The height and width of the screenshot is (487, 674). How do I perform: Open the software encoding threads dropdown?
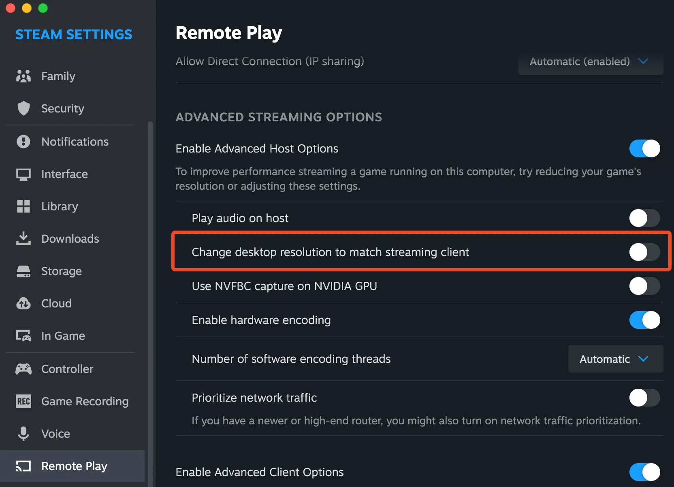coord(615,359)
